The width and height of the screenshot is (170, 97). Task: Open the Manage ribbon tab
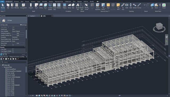click(79, 2)
